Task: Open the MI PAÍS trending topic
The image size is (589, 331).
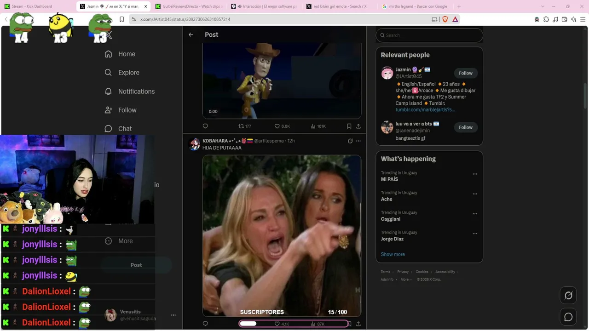Action: [389, 179]
